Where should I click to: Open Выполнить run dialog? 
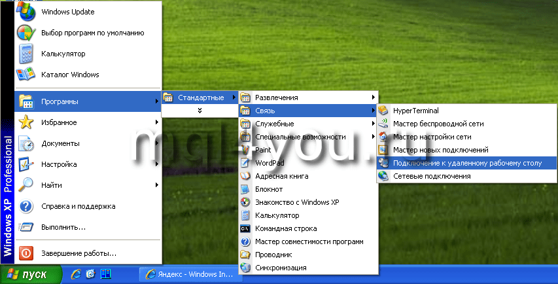coord(63,227)
